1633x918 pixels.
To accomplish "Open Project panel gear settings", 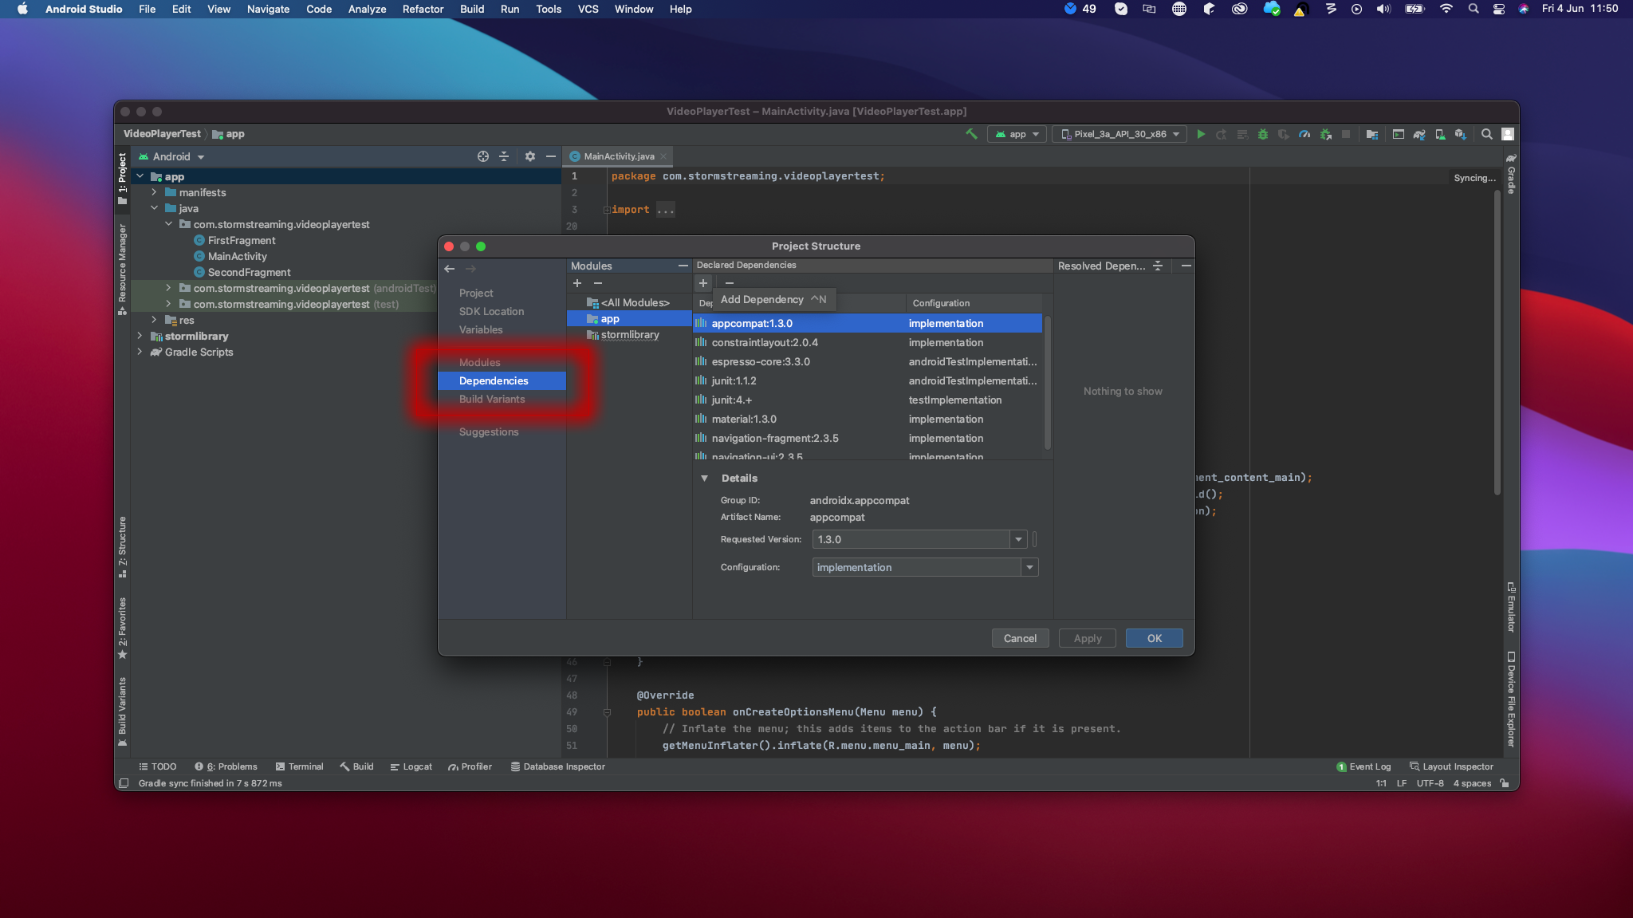I will (x=530, y=156).
